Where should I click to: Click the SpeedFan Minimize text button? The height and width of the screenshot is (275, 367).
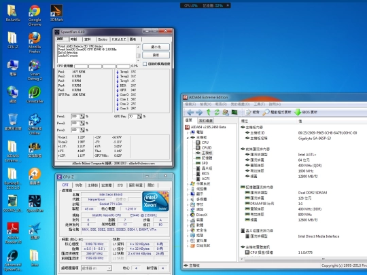coord(156,47)
